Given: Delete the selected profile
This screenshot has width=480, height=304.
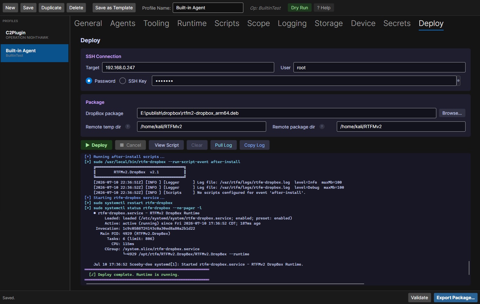Looking at the screenshot, I should [x=76, y=8].
